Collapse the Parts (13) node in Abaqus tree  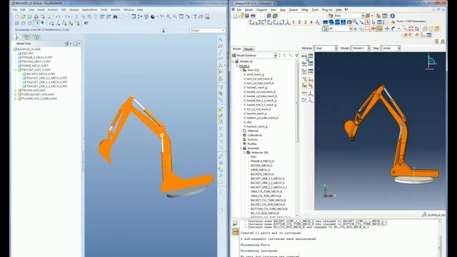point(241,70)
